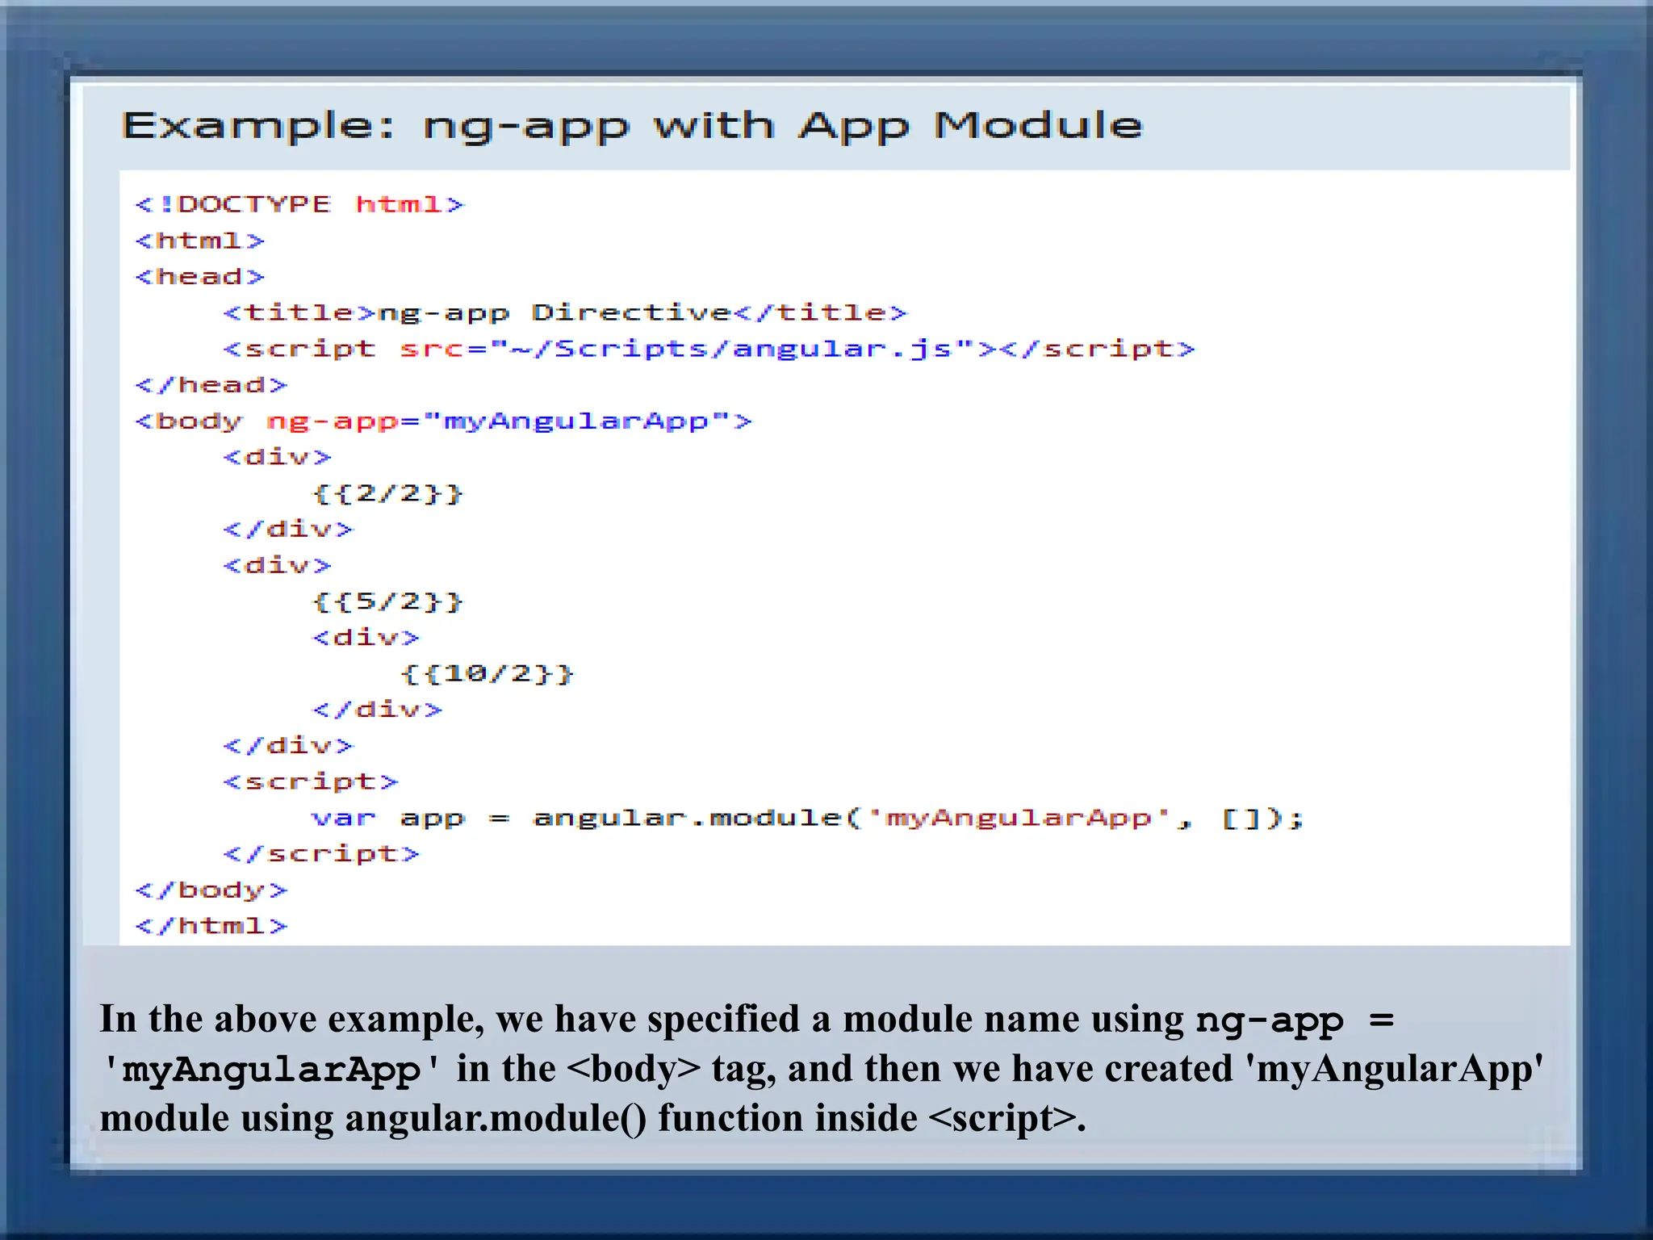Viewport: 1653px width, 1240px height.
Task: Click the opening '<head>' tag line
Action: [x=200, y=277]
